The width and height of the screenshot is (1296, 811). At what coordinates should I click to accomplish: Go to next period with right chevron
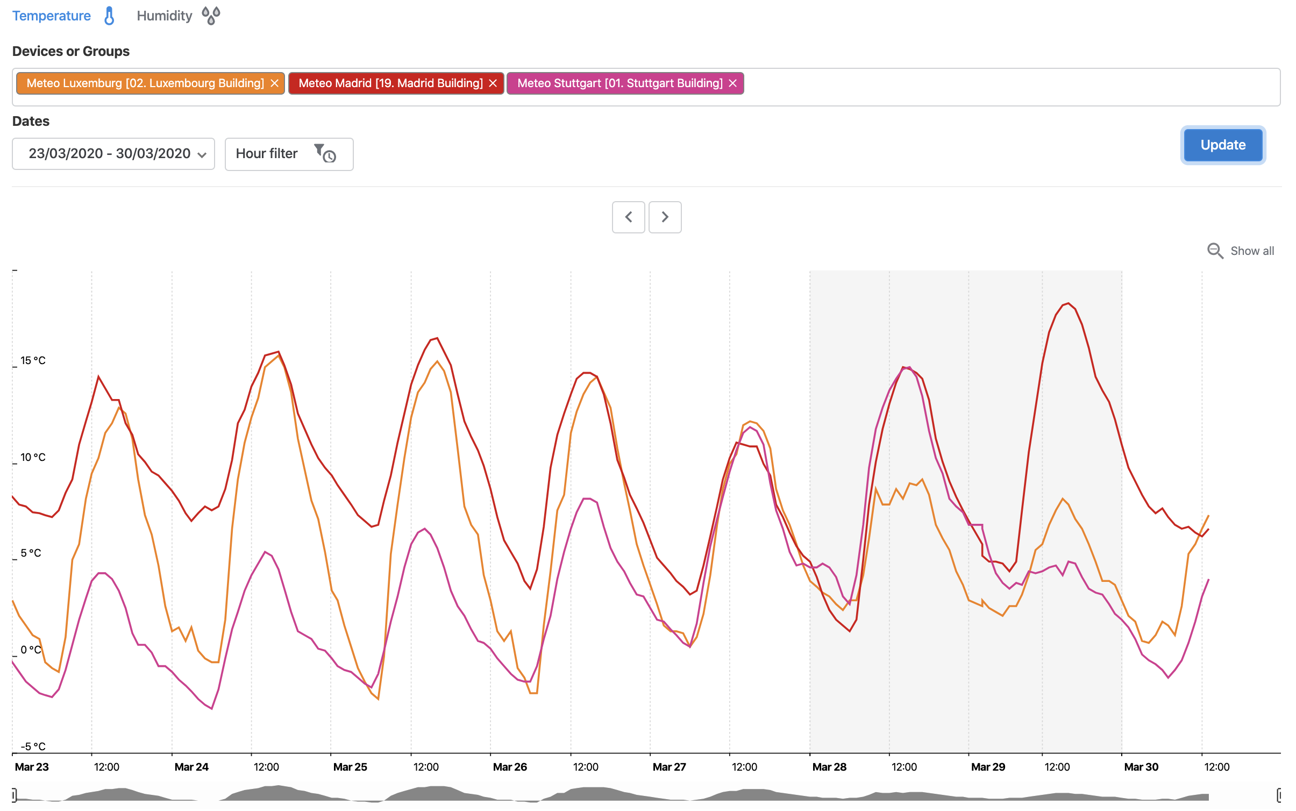[x=665, y=217]
